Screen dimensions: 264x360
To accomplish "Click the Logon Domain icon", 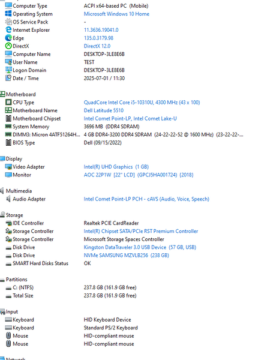I will pos(8,70).
